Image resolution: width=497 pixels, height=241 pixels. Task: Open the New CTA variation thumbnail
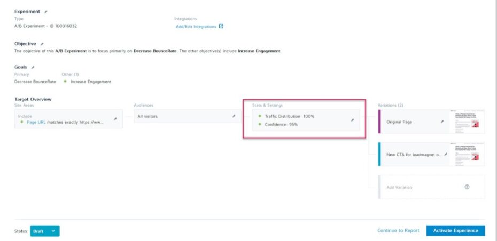pos(468,154)
